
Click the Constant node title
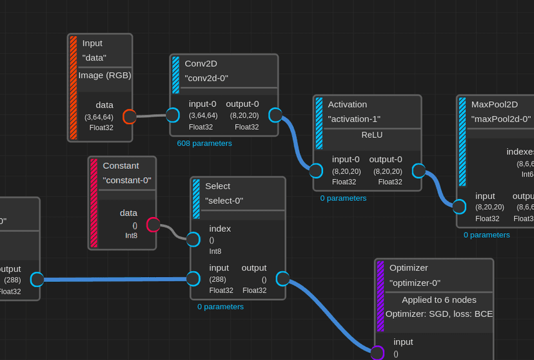click(121, 166)
